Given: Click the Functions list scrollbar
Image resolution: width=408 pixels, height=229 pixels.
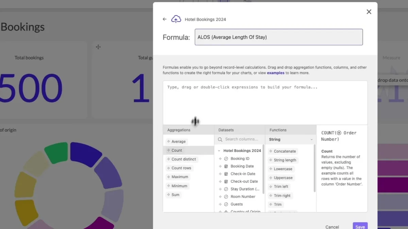Looking at the screenshot, I should coord(314,169).
